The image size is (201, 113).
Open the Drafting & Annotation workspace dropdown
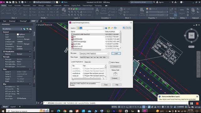pos(44,2)
